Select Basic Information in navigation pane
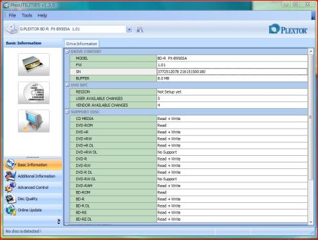The height and width of the screenshot is (240, 318). [32, 164]
